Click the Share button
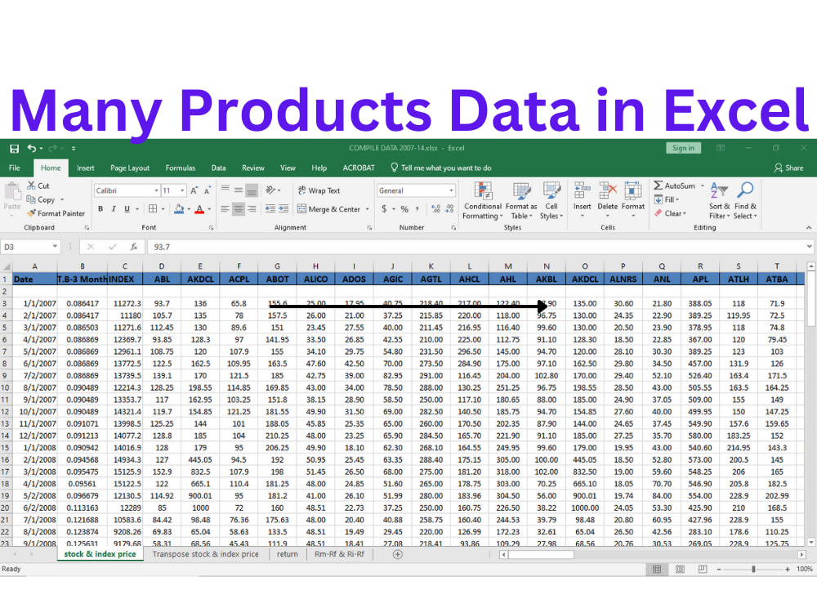Image resolution: width=817 pixels, height=613 pixels. 788,168
